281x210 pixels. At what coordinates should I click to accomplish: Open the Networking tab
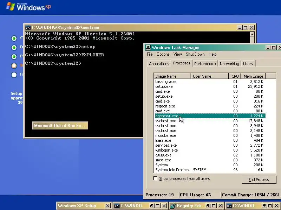point(229,64)
